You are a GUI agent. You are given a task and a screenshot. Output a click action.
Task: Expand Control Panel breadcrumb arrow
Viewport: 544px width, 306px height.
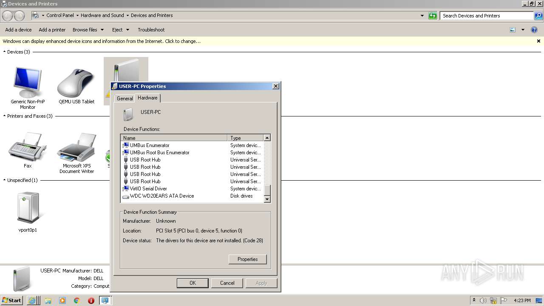tap(77, 16)
